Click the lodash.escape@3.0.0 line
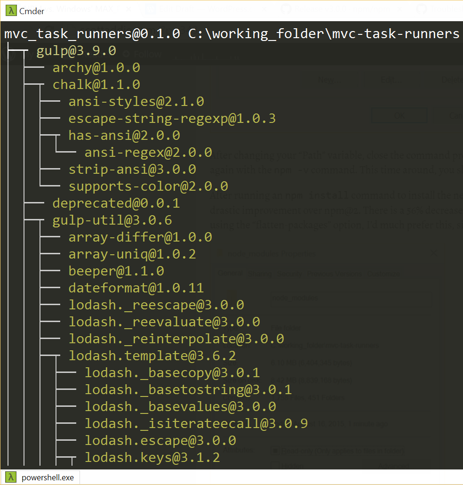Viewport: 463px width, 485px height. click(160, 441)
